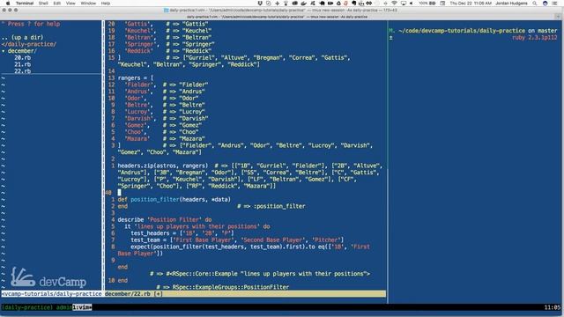This screenshot has height=317, width=564.
Task: Collapse the december/ folder triangle
Action: point(4,51)
